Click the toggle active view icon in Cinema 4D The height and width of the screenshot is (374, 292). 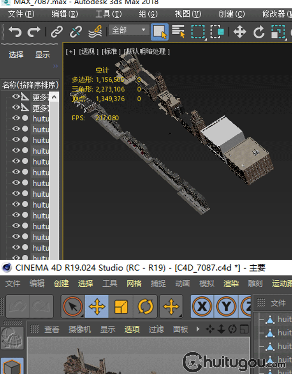click(x=244, y=329)
